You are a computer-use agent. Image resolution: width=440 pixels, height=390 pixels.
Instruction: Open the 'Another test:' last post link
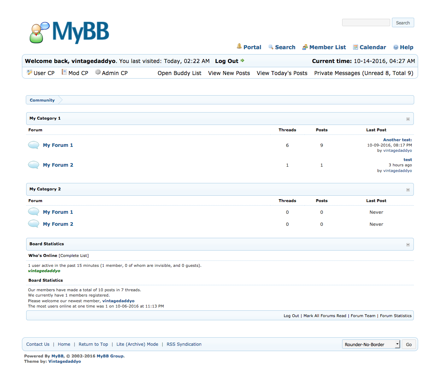(397, 140)
